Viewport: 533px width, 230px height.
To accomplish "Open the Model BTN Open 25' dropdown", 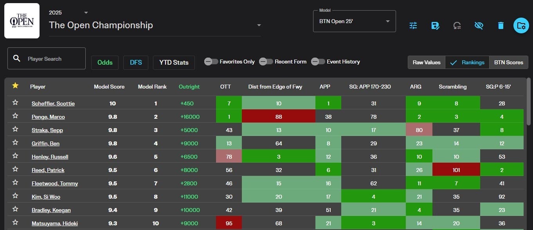I will (355, 21).
